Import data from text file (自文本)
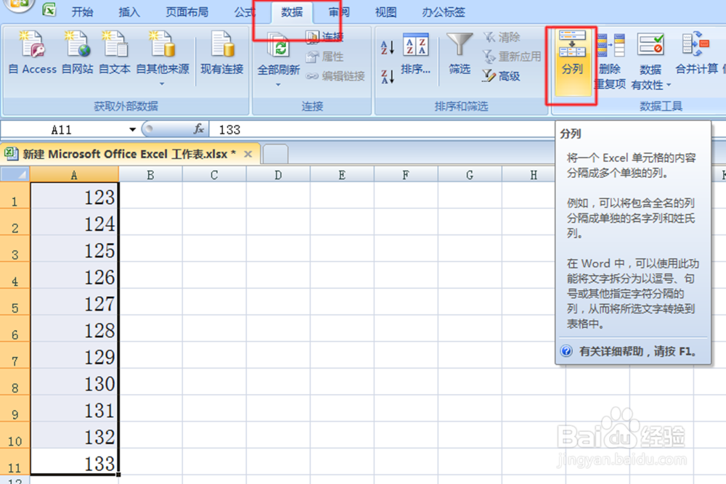 click(115, 53)
